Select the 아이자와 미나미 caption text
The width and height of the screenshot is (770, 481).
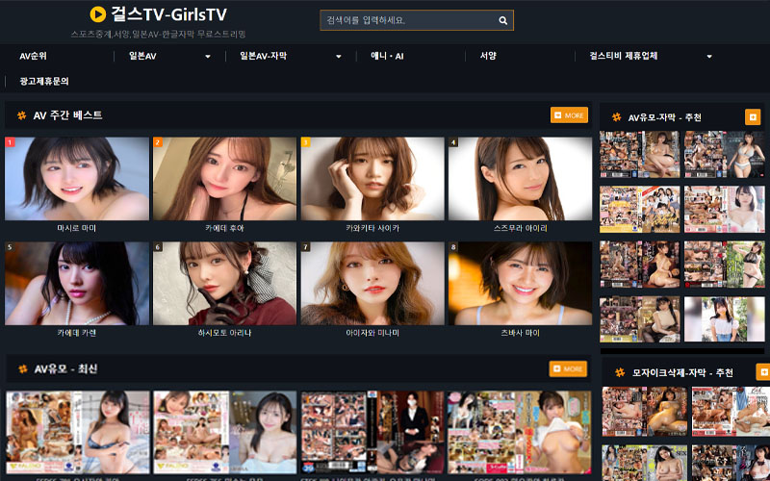coord(372,333)
